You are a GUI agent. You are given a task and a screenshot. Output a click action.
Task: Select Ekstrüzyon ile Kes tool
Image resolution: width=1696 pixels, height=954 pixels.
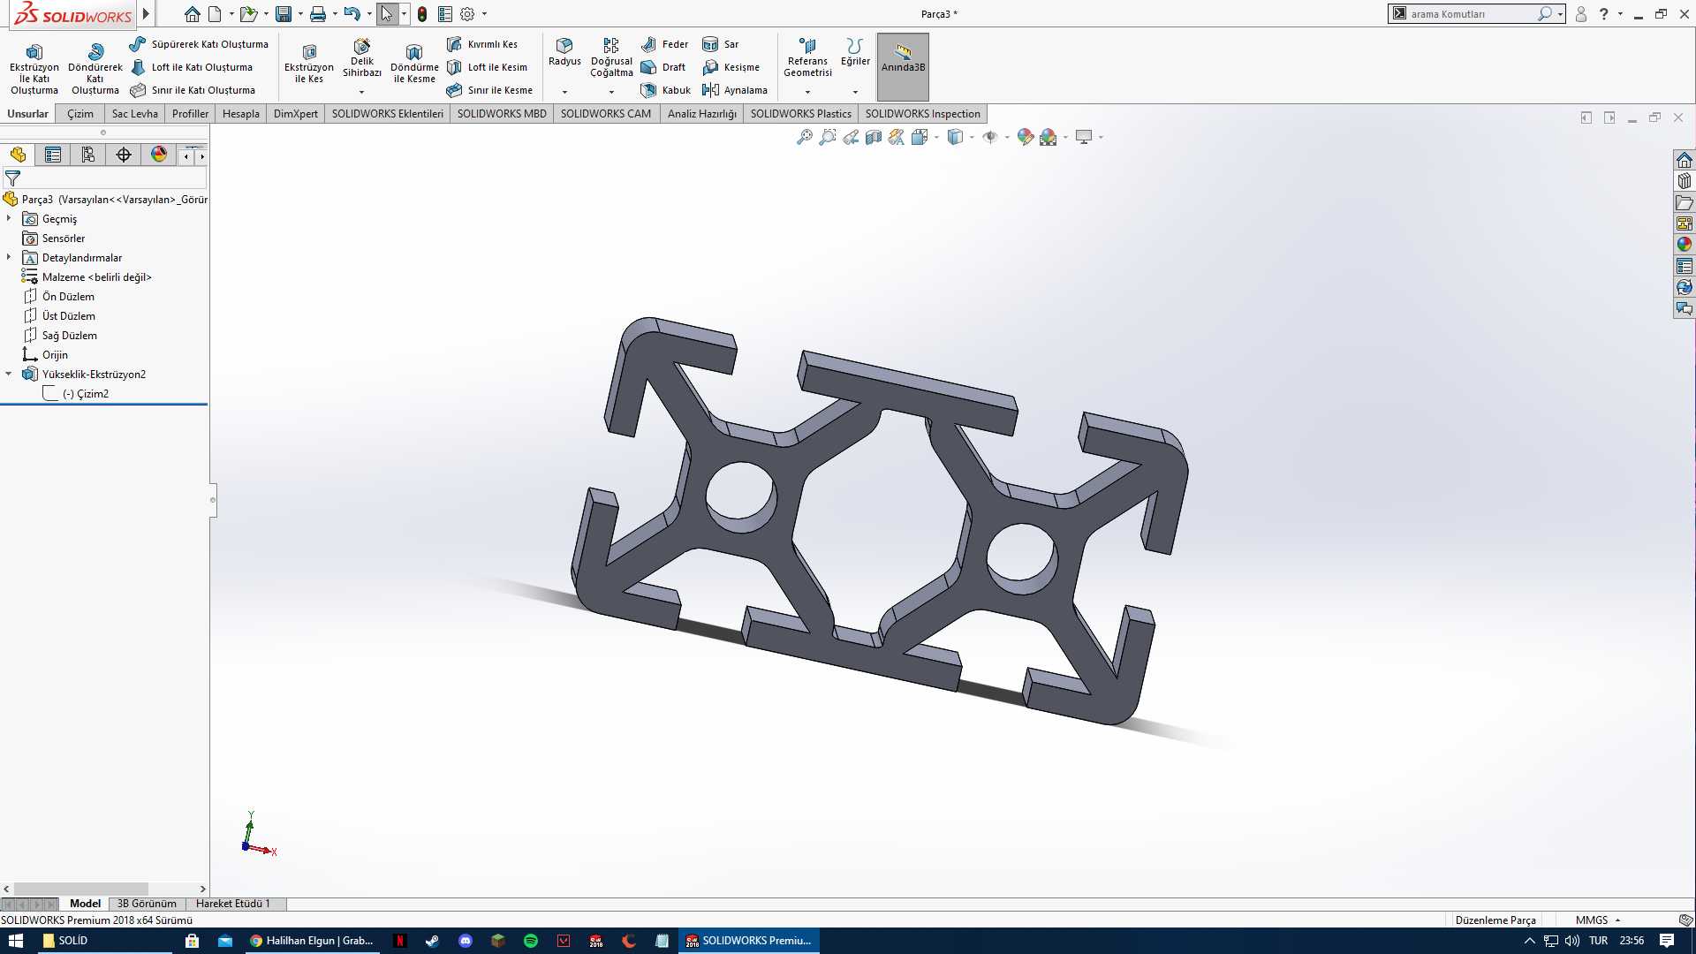(309, 63)
